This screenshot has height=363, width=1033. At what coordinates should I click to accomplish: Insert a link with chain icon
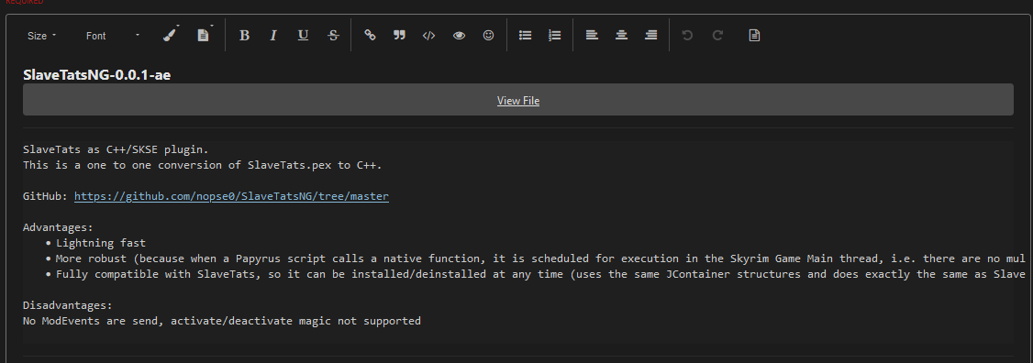pos(371,36)
